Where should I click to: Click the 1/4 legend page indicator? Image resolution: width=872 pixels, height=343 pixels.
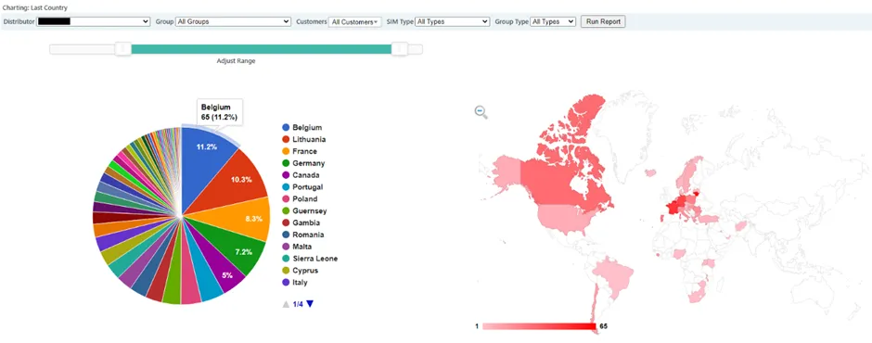click(298, 304)
